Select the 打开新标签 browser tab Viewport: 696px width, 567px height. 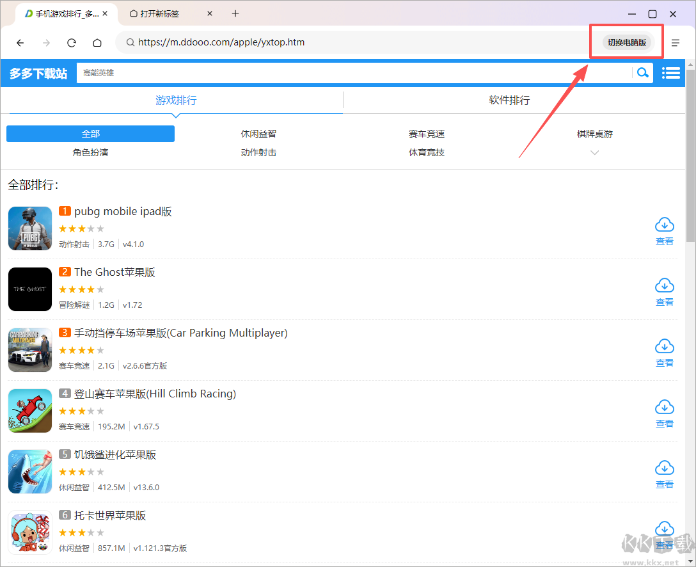coord(171,14)
